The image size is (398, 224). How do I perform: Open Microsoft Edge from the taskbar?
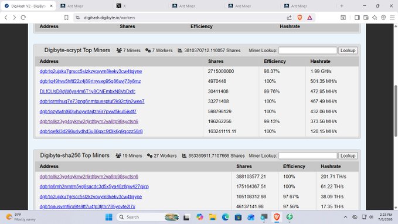[x=226, y=217]
